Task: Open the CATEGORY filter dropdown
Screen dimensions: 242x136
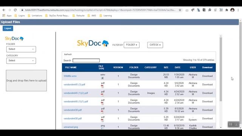Action: click(155, 45)
